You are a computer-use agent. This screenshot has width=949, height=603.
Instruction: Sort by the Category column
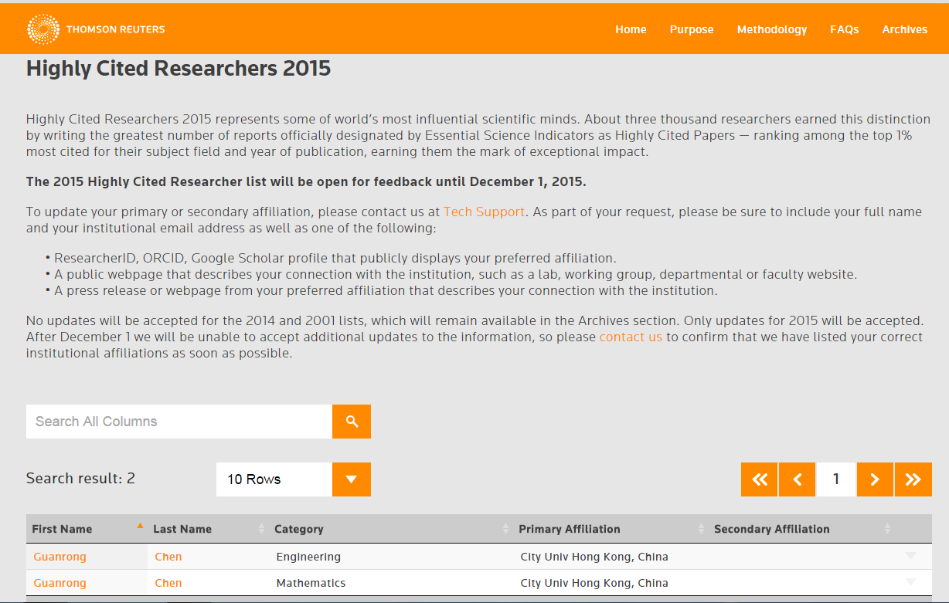tap(391, 529)
